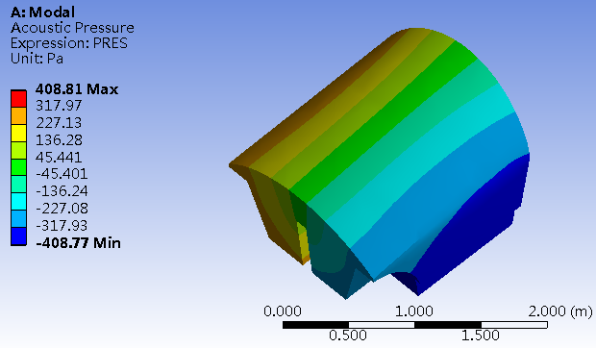Click the cyan legend color band
596x348 pixels.
point(18,202)
